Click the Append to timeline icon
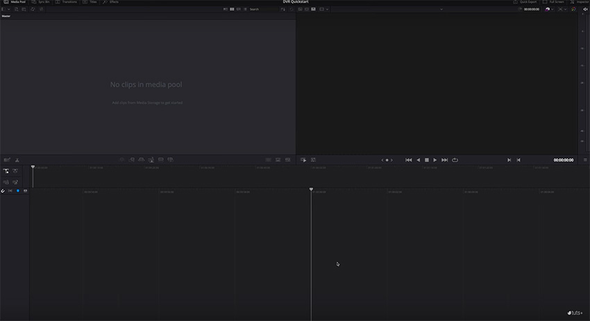 tap(132, 159)
